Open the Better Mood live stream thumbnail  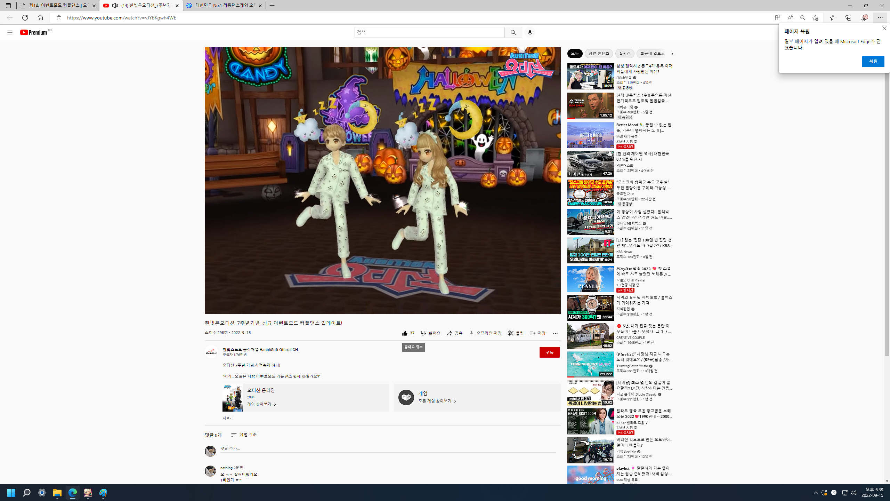coord(590,135)
